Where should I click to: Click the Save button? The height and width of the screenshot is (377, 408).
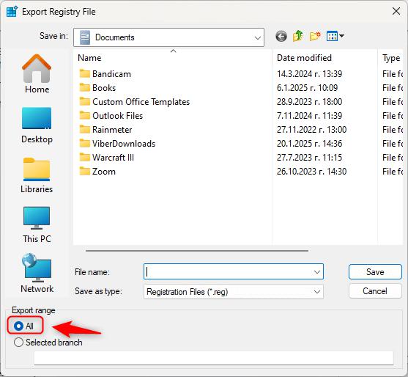click(375, 271)
